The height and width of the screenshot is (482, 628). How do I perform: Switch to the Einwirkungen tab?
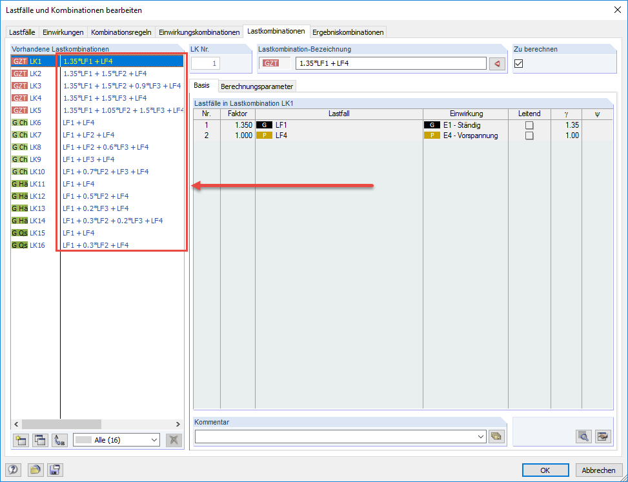[63, 32]
